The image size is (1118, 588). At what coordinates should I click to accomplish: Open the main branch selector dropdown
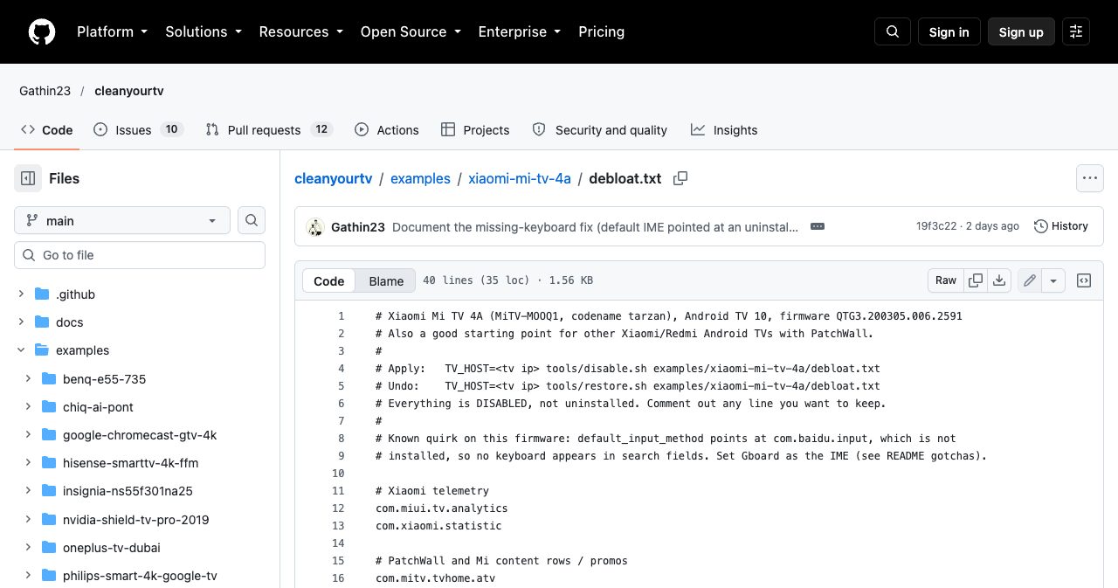(122, 220)
